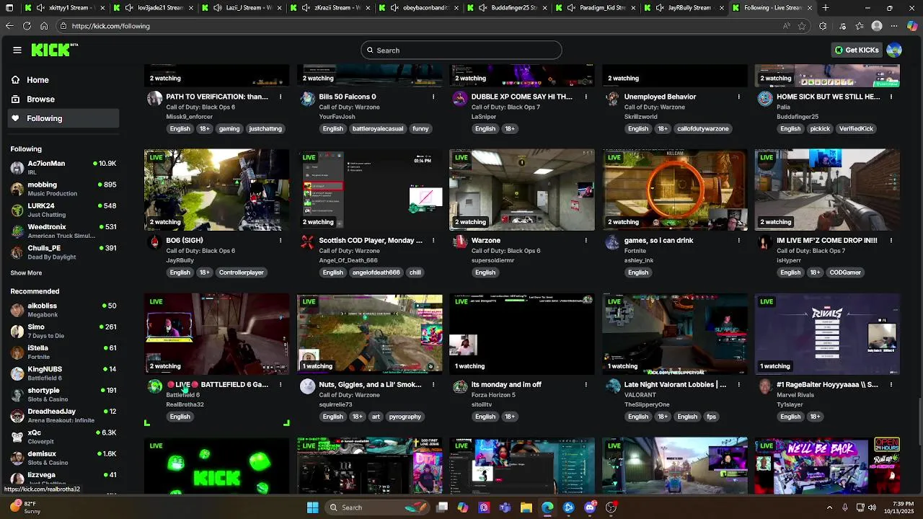Open options for Scottish COD Player stream

(x=433, y=240)
